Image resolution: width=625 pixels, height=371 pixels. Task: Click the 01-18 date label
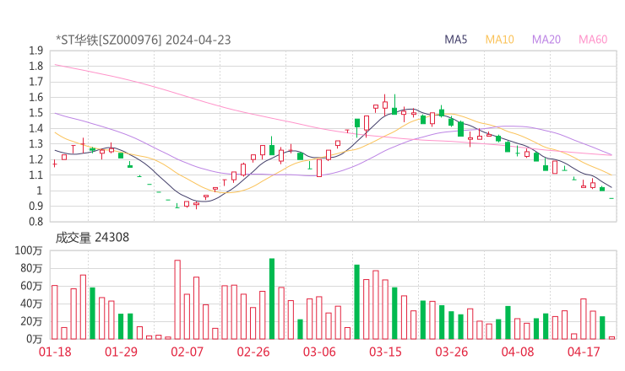click(x=55, y=352)
